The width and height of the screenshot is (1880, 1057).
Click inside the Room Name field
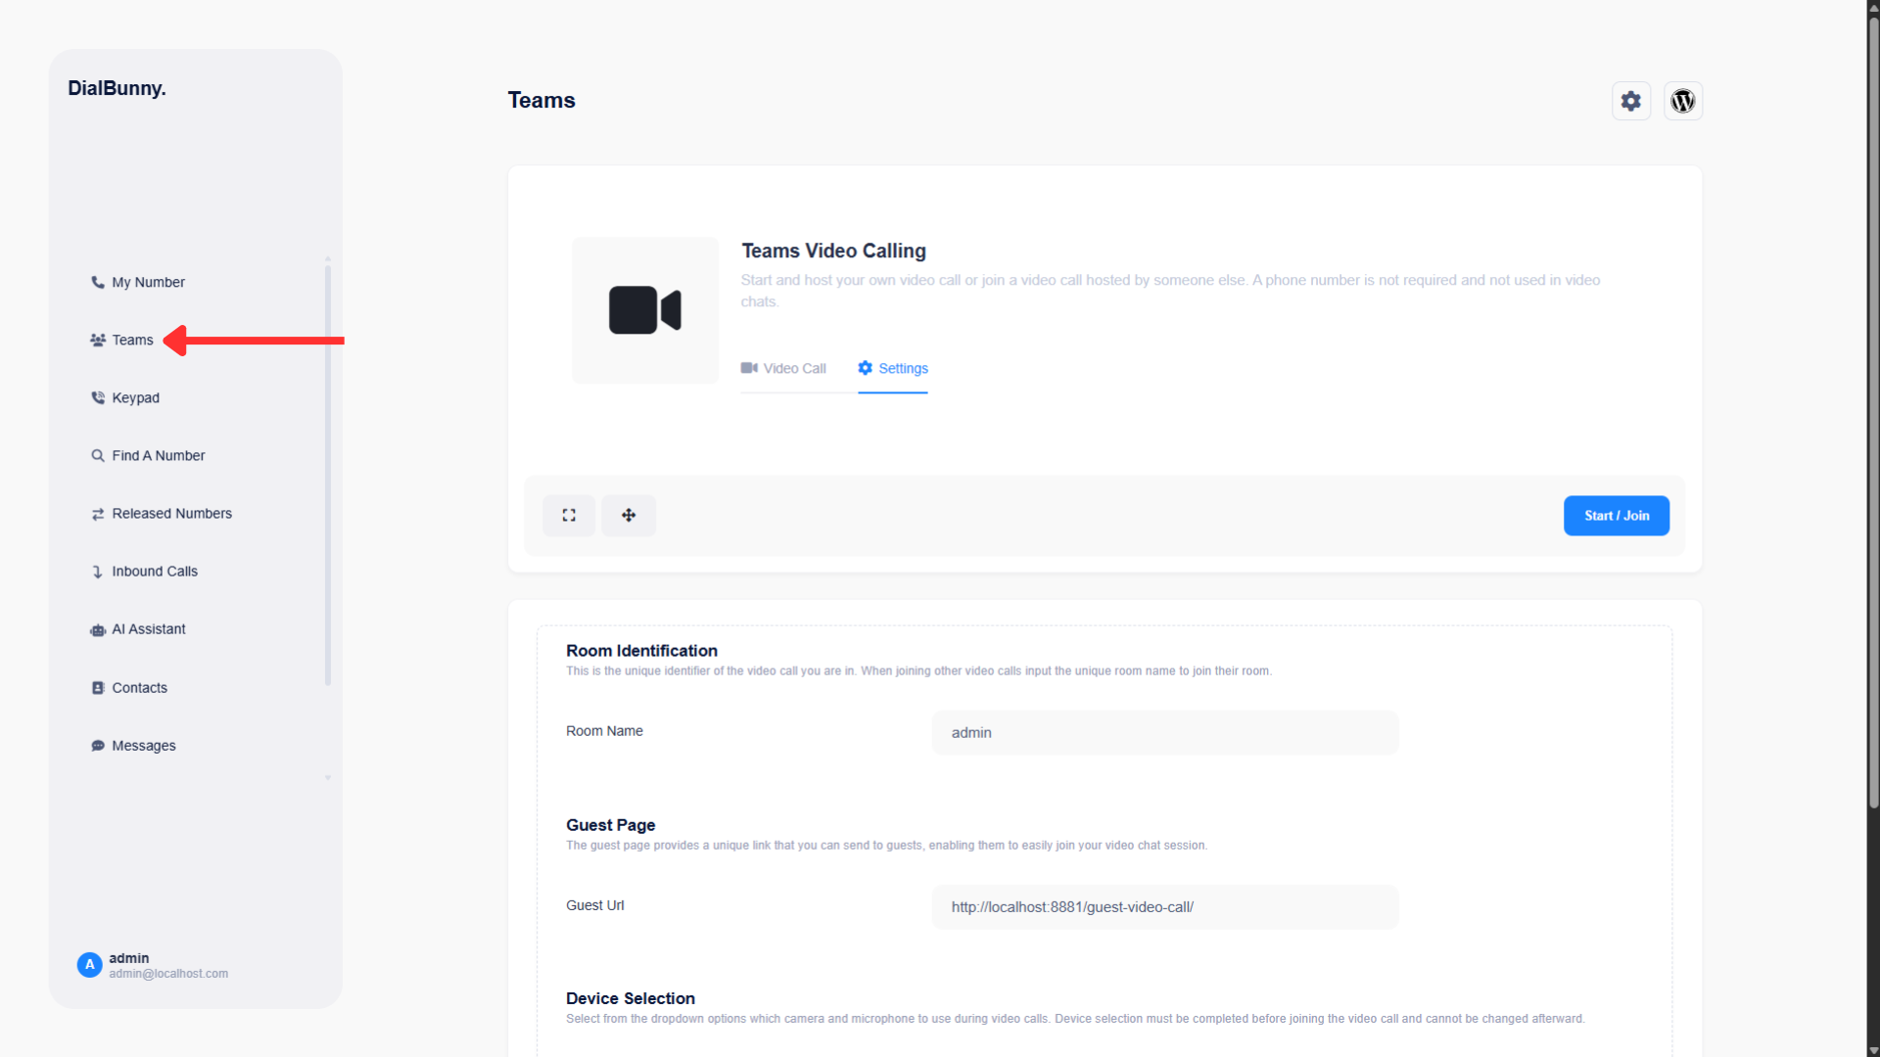click(x=1163, y=732)
